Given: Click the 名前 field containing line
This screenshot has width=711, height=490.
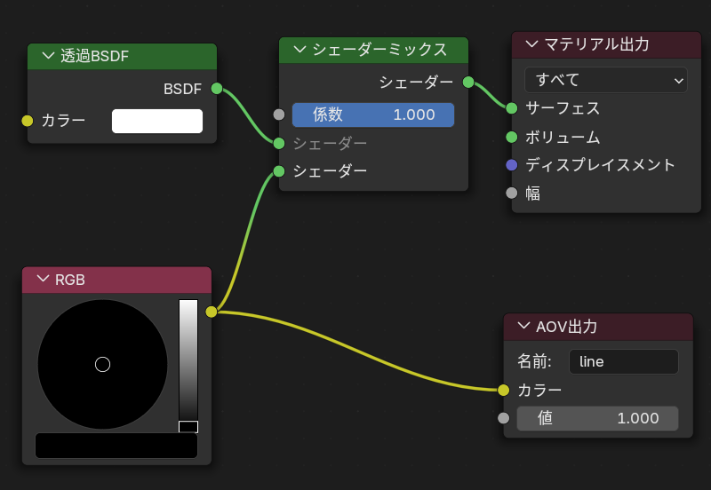Looking at the screenshot, I should pyautogui.click(x=623, y=361).
